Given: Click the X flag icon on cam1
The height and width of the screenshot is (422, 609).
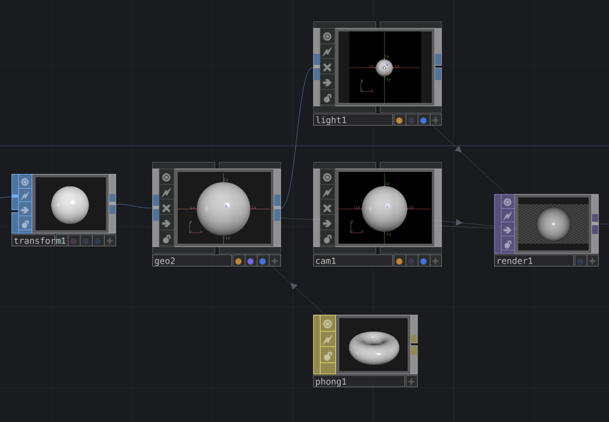Looking at the screenshot, I should [x=327, y=208].
